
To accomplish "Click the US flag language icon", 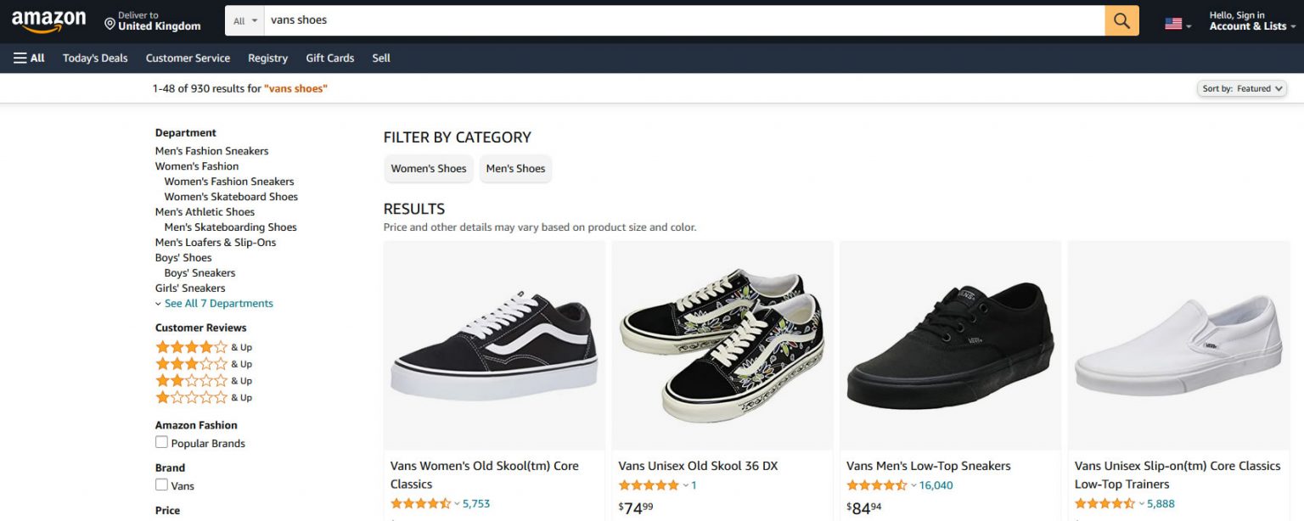I will pyautogui.click(x=1172, y=24).
